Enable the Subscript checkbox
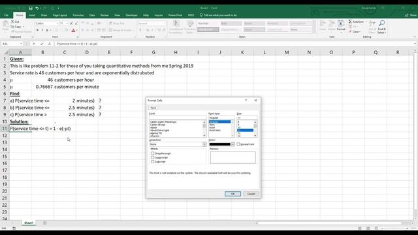Viewport: 418px width, 235px height. pyautogui.click(x=152, y=162)
